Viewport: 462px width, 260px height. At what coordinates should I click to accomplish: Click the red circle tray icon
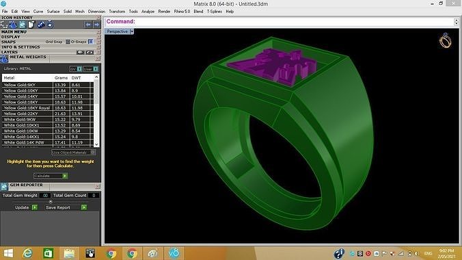point(368,254)
